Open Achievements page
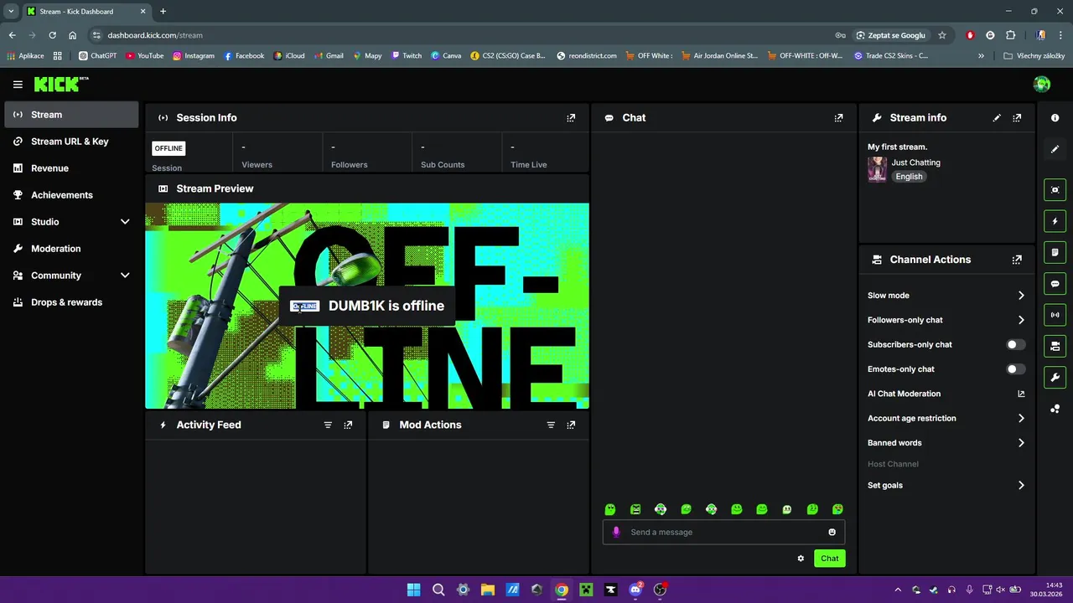The image size is (1073, 603). pos(71,195)
